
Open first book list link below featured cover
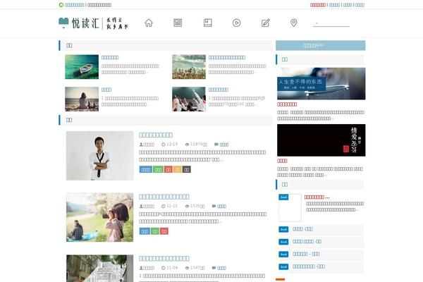[x=302, y=229]
